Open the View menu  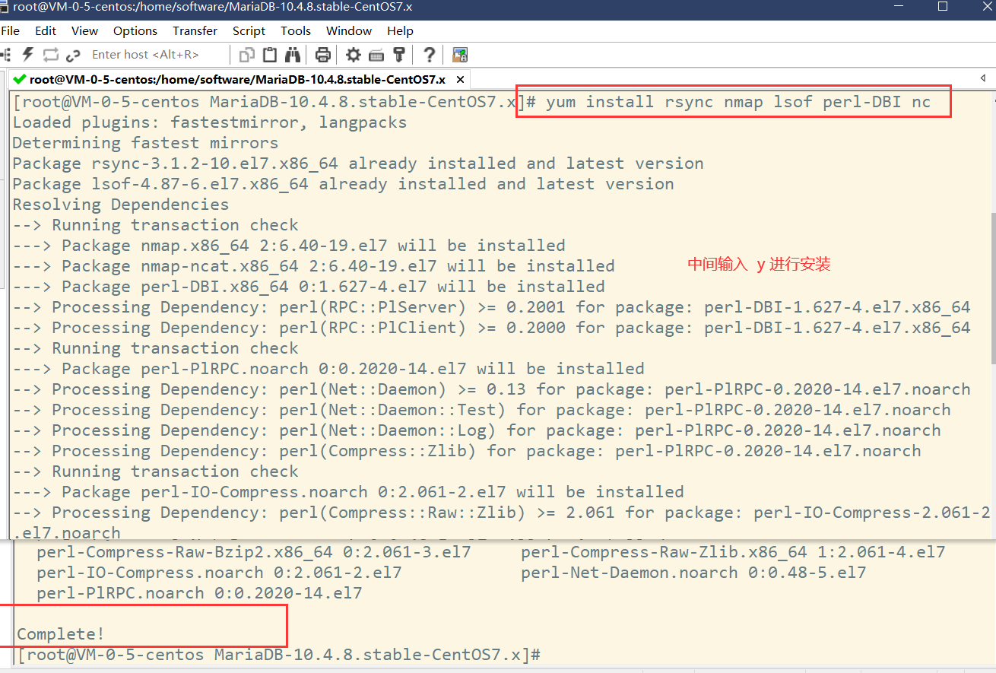click(x=84, y=30)
